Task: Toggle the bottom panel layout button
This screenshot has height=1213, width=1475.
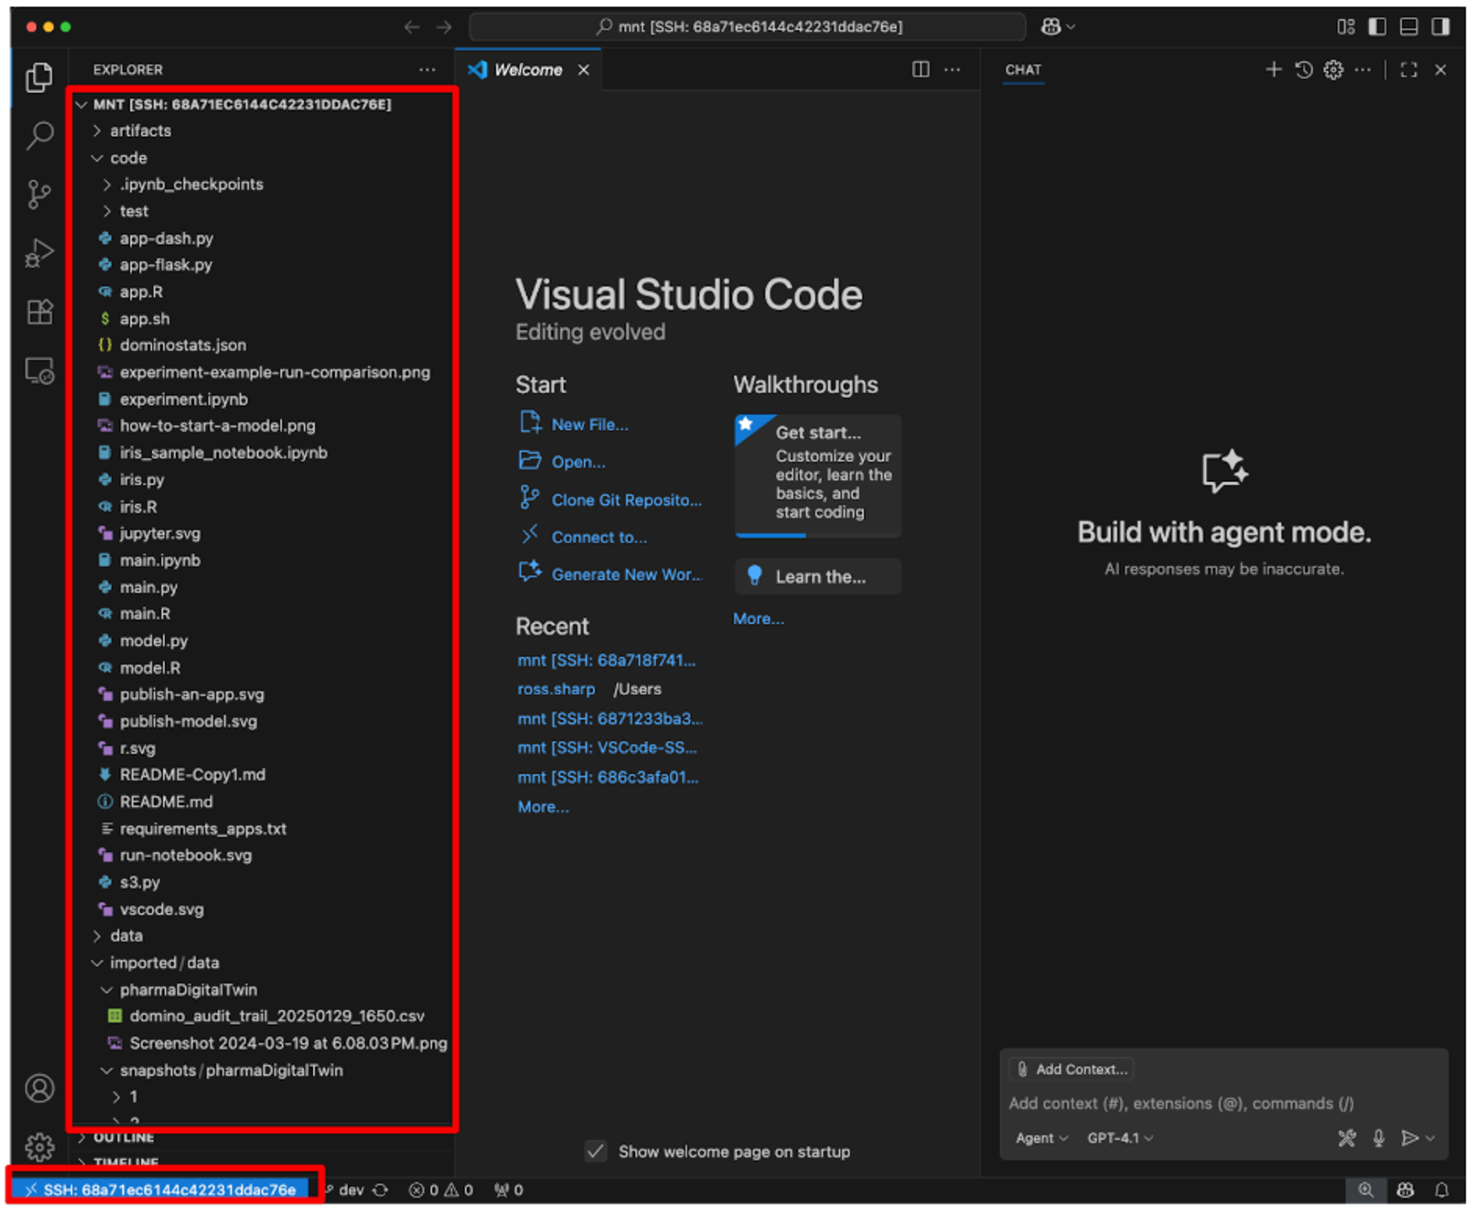Action: pyautogui.click(x=1408, y=27)
